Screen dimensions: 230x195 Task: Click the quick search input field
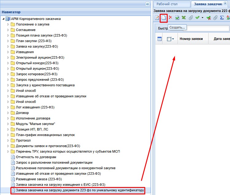coord(208,28)
